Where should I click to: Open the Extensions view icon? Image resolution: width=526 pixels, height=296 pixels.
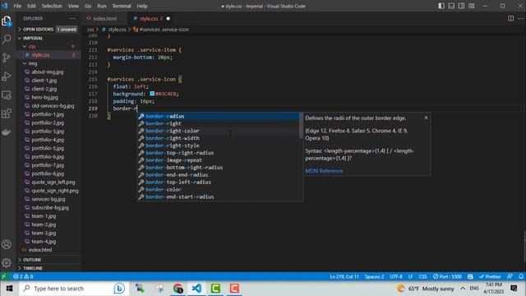coord(7,113)
